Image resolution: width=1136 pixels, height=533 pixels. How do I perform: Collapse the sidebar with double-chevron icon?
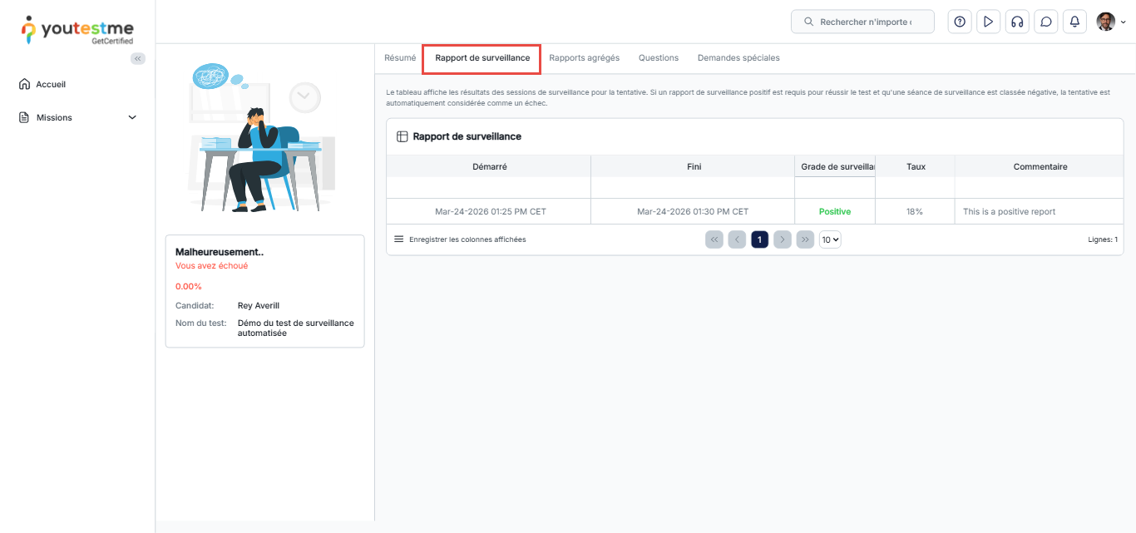(x=138, y=58)
